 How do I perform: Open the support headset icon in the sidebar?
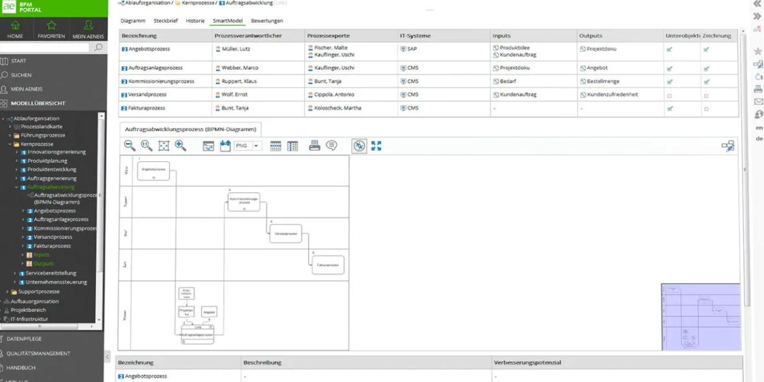pos(758,115)
